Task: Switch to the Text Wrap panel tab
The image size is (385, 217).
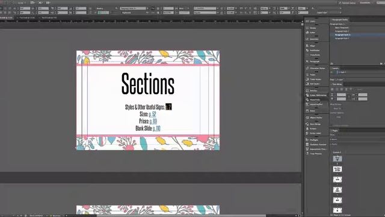Action: pyautogui.click(x=337, y=84)
